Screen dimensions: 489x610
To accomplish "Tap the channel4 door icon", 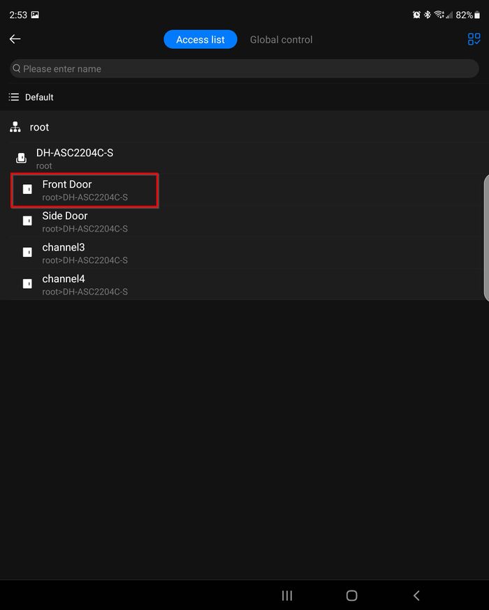I will click(x=27, y=284).
